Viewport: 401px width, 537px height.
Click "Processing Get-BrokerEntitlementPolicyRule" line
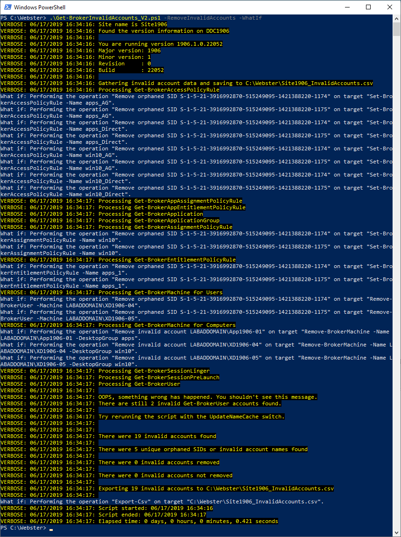(x=167, y=260)
